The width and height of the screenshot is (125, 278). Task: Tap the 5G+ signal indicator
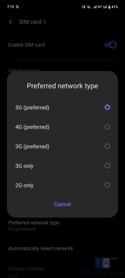point(100,7)
